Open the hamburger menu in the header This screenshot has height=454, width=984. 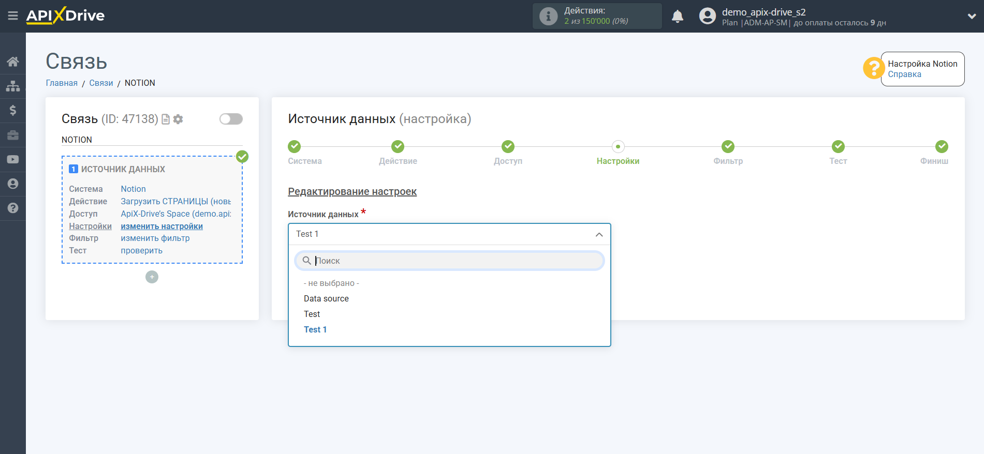[13, 16]
